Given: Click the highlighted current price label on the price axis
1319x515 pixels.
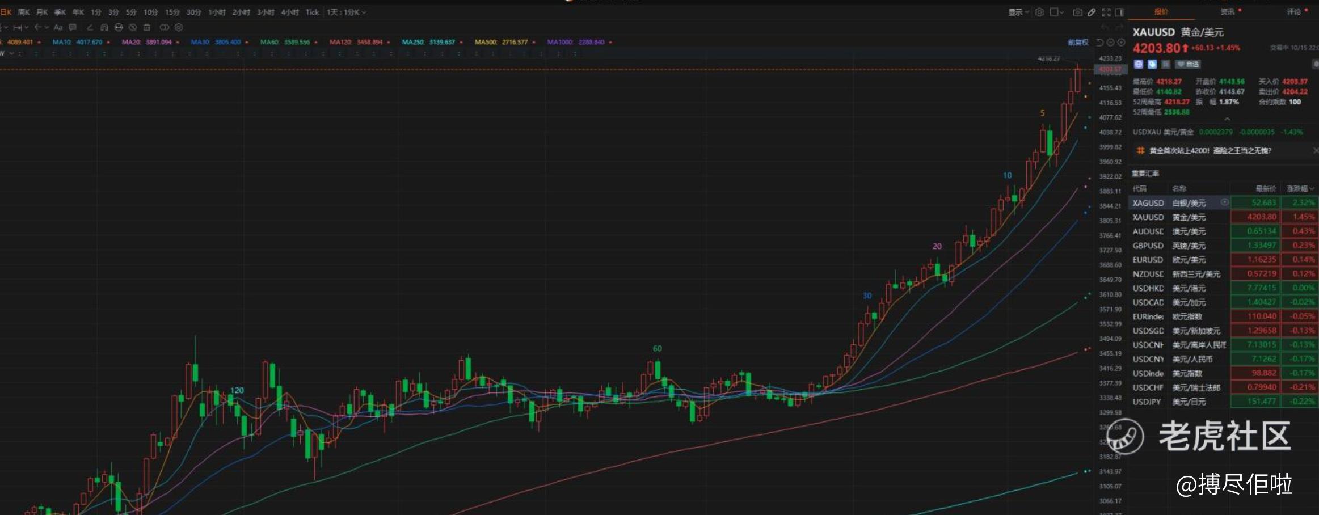Looking at the screenshot, I should pyautogui.click(x=1110, y=70).
